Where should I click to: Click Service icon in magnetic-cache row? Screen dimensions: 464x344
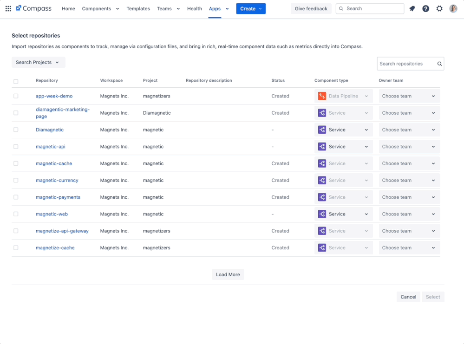click(x=322, y=163)
